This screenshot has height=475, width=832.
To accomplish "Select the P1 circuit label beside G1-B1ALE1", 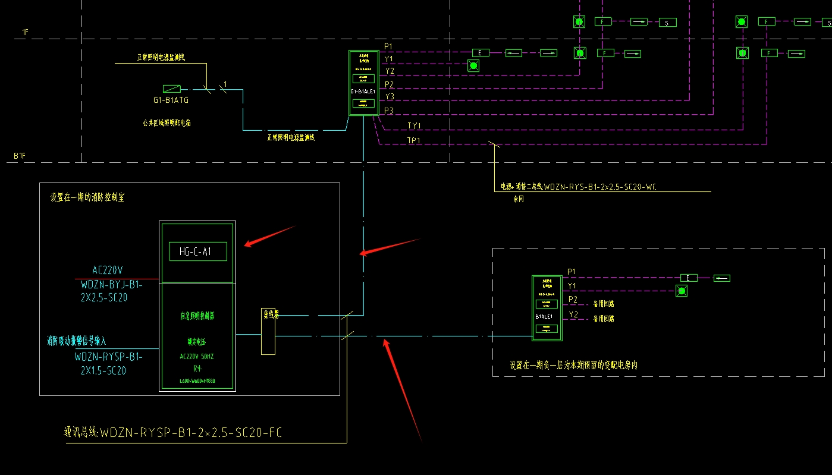I will 388,46.
